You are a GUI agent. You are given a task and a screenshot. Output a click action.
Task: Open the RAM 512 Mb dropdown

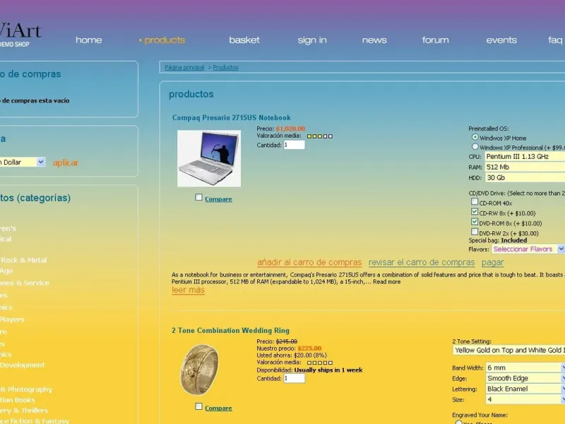(x=525, y=167)
